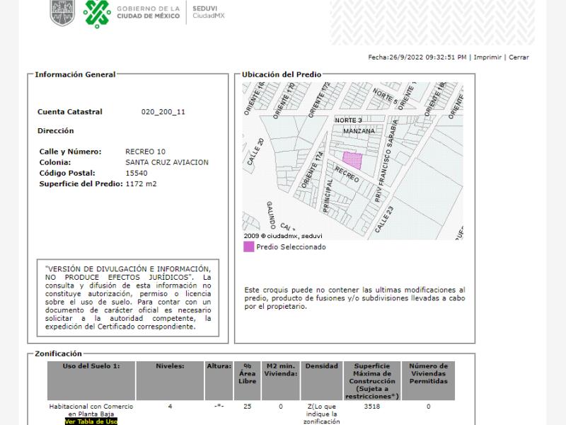The height and width of the screenshot is (425, 566).
Task: Click the % Área Libre column header
Action: pyautogui.click(x=247, y=380)
